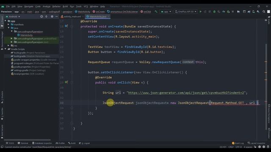
Task: Click Expand/Collapse All icon in Project panel
Action: (x=46, y=16)
